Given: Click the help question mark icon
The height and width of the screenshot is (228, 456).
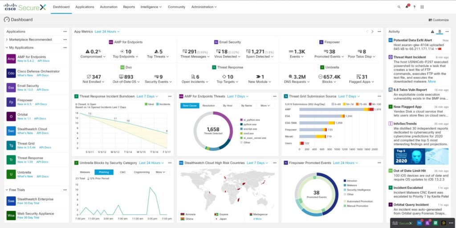Looking at the screenshot, I should (414, 7).
